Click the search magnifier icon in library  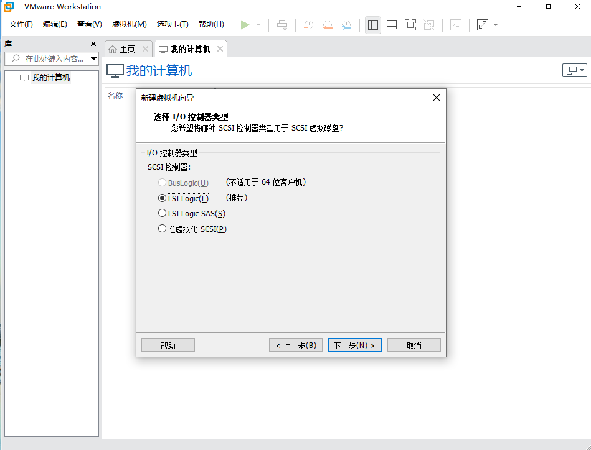point(16,58)
